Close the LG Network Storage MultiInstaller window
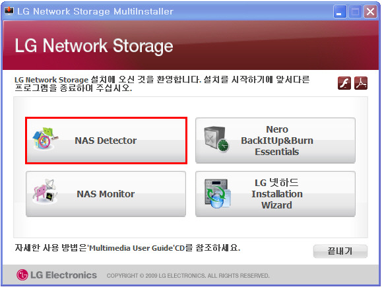 coord(370,12)
